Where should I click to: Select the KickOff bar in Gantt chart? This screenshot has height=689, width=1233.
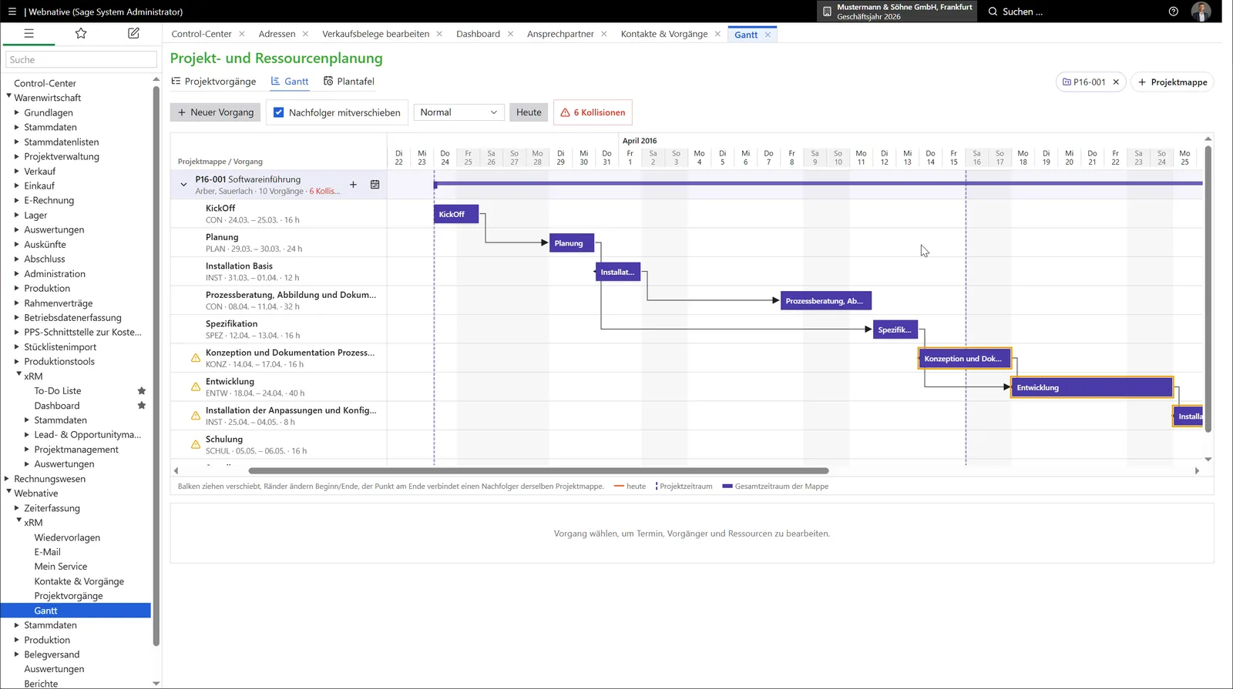(456, 214)
